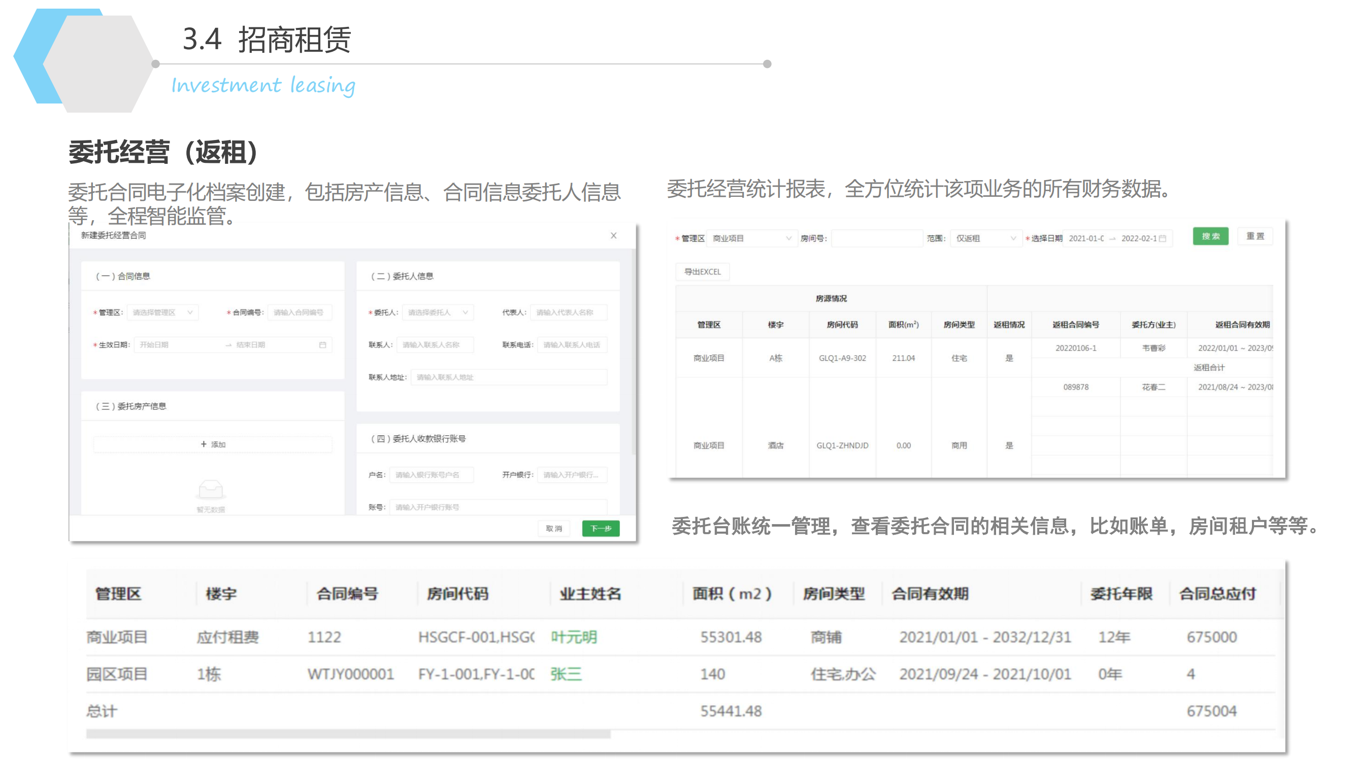Click the green 下一步 button
1354x761 pixels.
click(x=600, y=528)
